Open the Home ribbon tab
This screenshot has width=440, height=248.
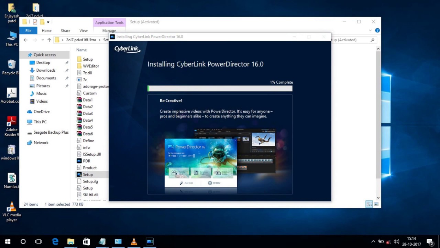click(47, 30)
